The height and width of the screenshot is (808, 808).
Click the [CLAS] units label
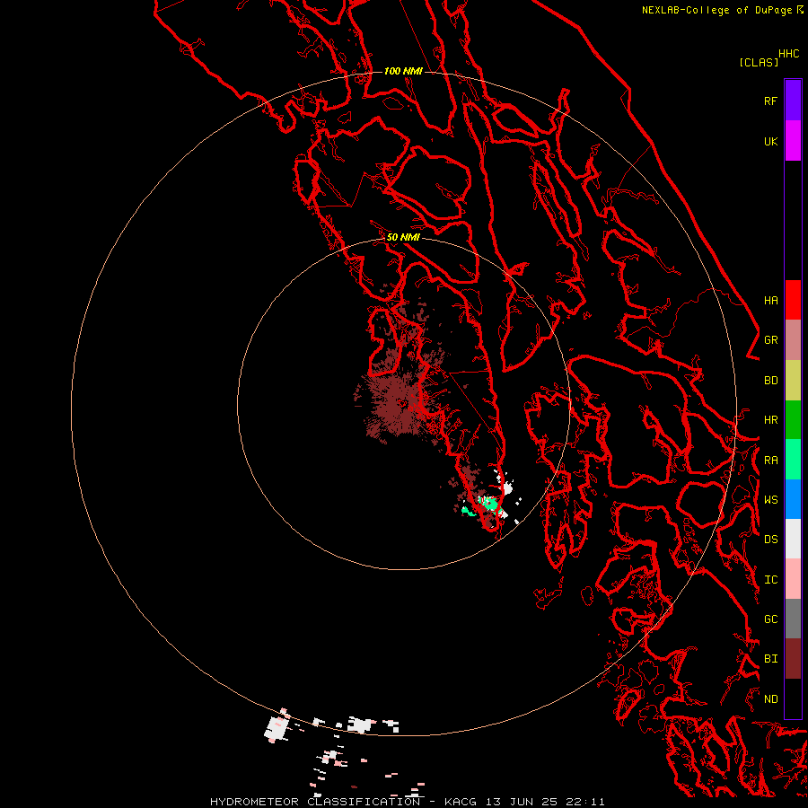pyautogui.click(x=759, y=62)
